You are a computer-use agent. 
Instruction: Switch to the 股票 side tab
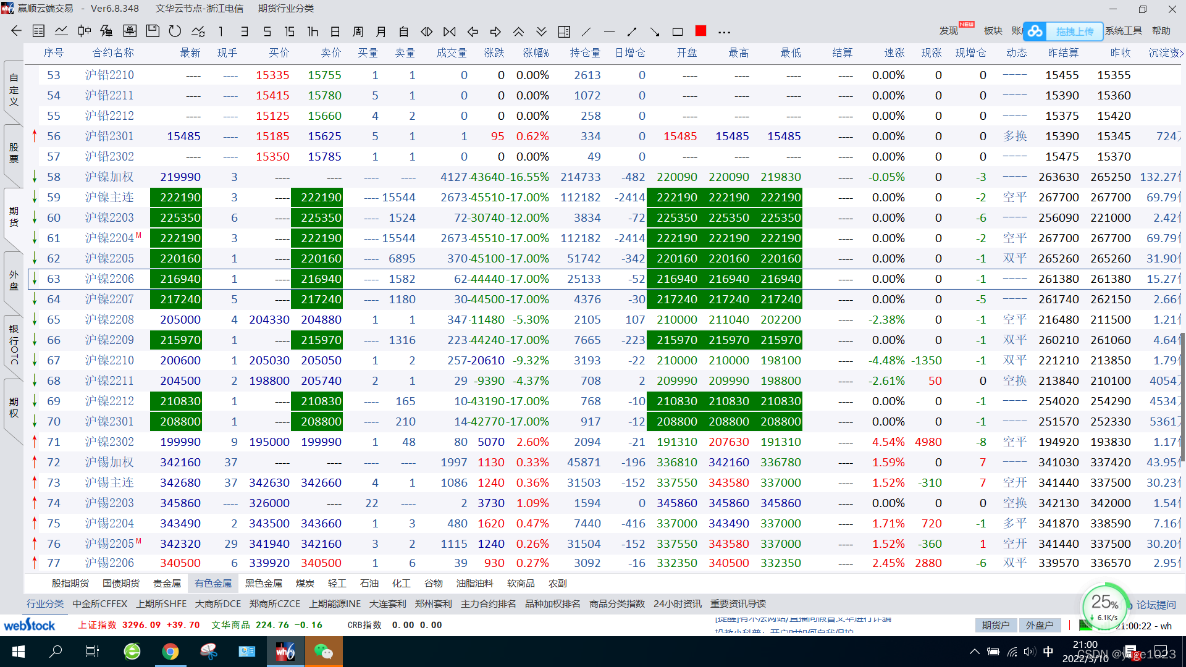click(14, 153)
